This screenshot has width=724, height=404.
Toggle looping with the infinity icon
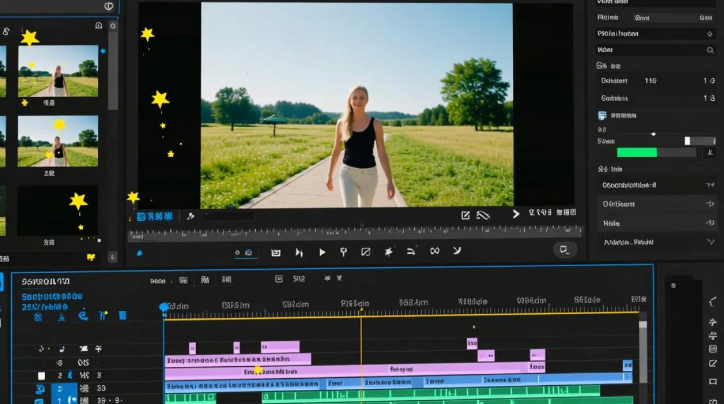point(434,250)
